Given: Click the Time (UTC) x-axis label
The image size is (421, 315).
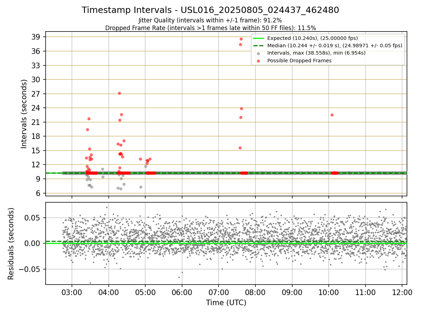Looking at the screenshot, I should [226, 303].
